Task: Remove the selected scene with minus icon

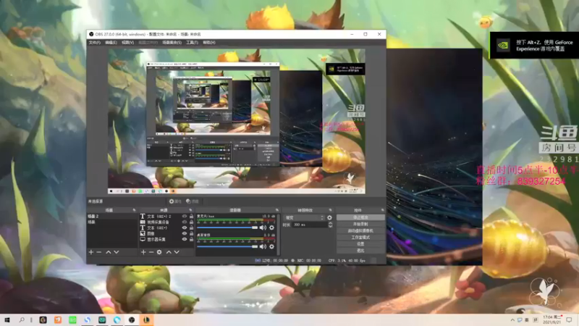Action: 99,252
